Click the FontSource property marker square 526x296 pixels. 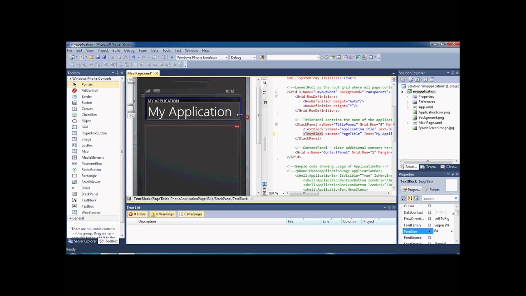[429, 238]
